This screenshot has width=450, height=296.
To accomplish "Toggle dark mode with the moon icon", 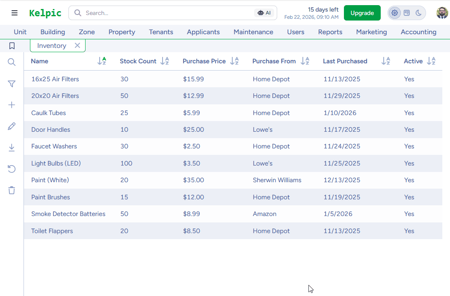I will [x=418, y=13].
